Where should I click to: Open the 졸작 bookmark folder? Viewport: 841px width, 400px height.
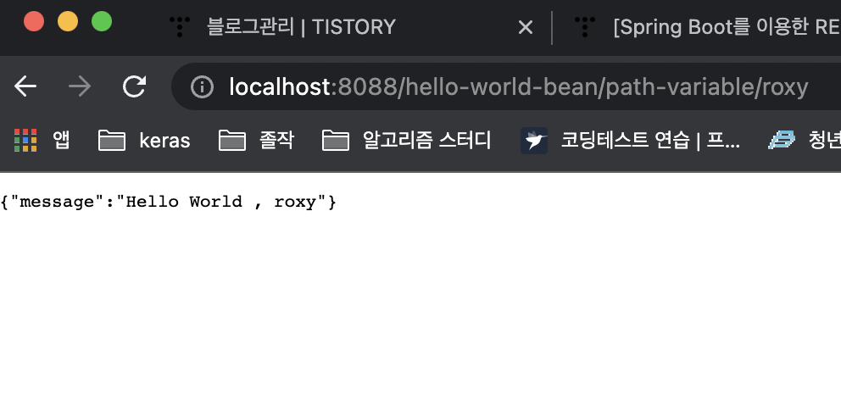coord(256,141)
